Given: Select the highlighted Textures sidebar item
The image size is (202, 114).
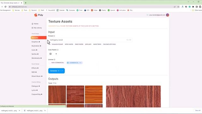Looking at the screenshot, I should tap(39, 38).
